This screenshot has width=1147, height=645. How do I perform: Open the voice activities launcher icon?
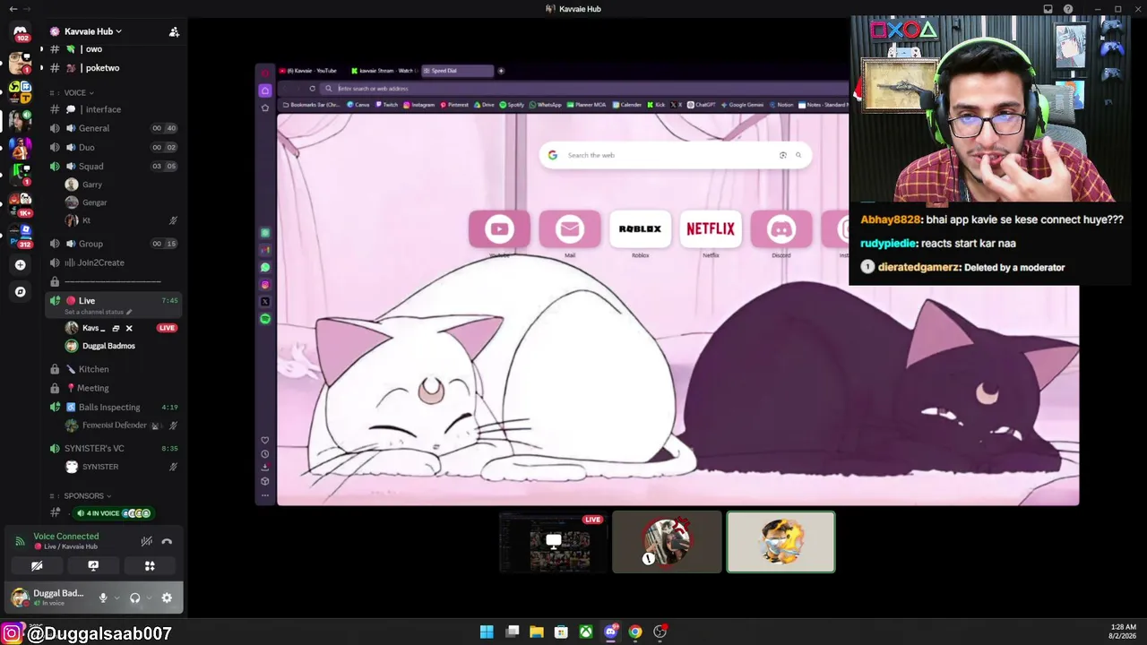click(150, 566)
